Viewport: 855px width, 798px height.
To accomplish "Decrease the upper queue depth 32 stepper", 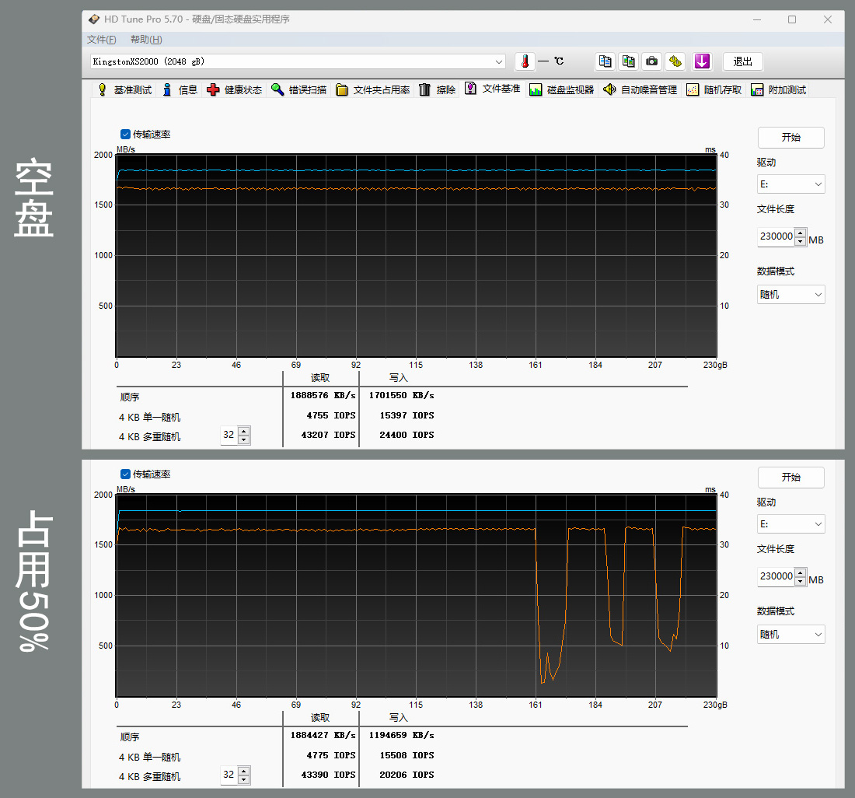I will (244, 439).
